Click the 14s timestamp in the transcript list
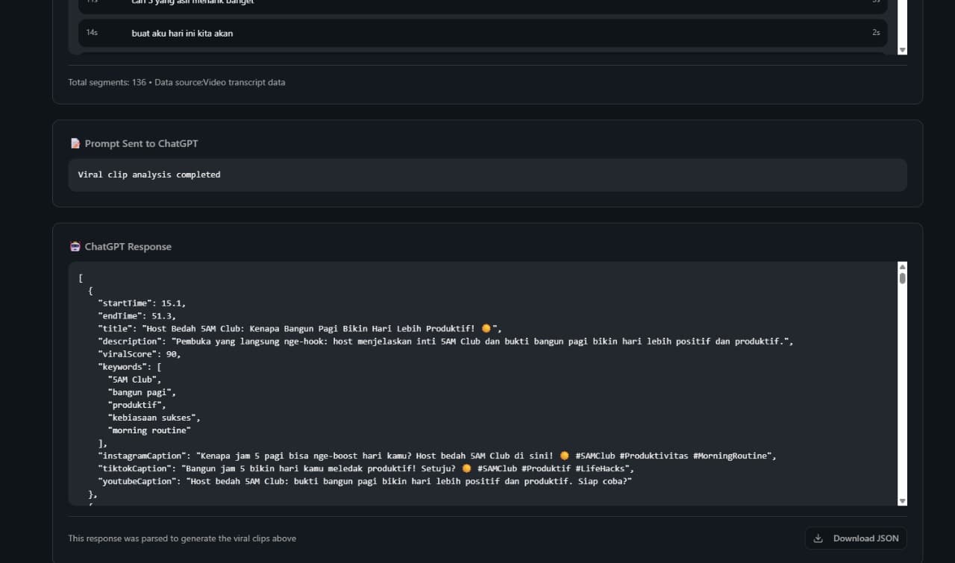The width and height of the screenshot is (955, 563). (92, 33)
